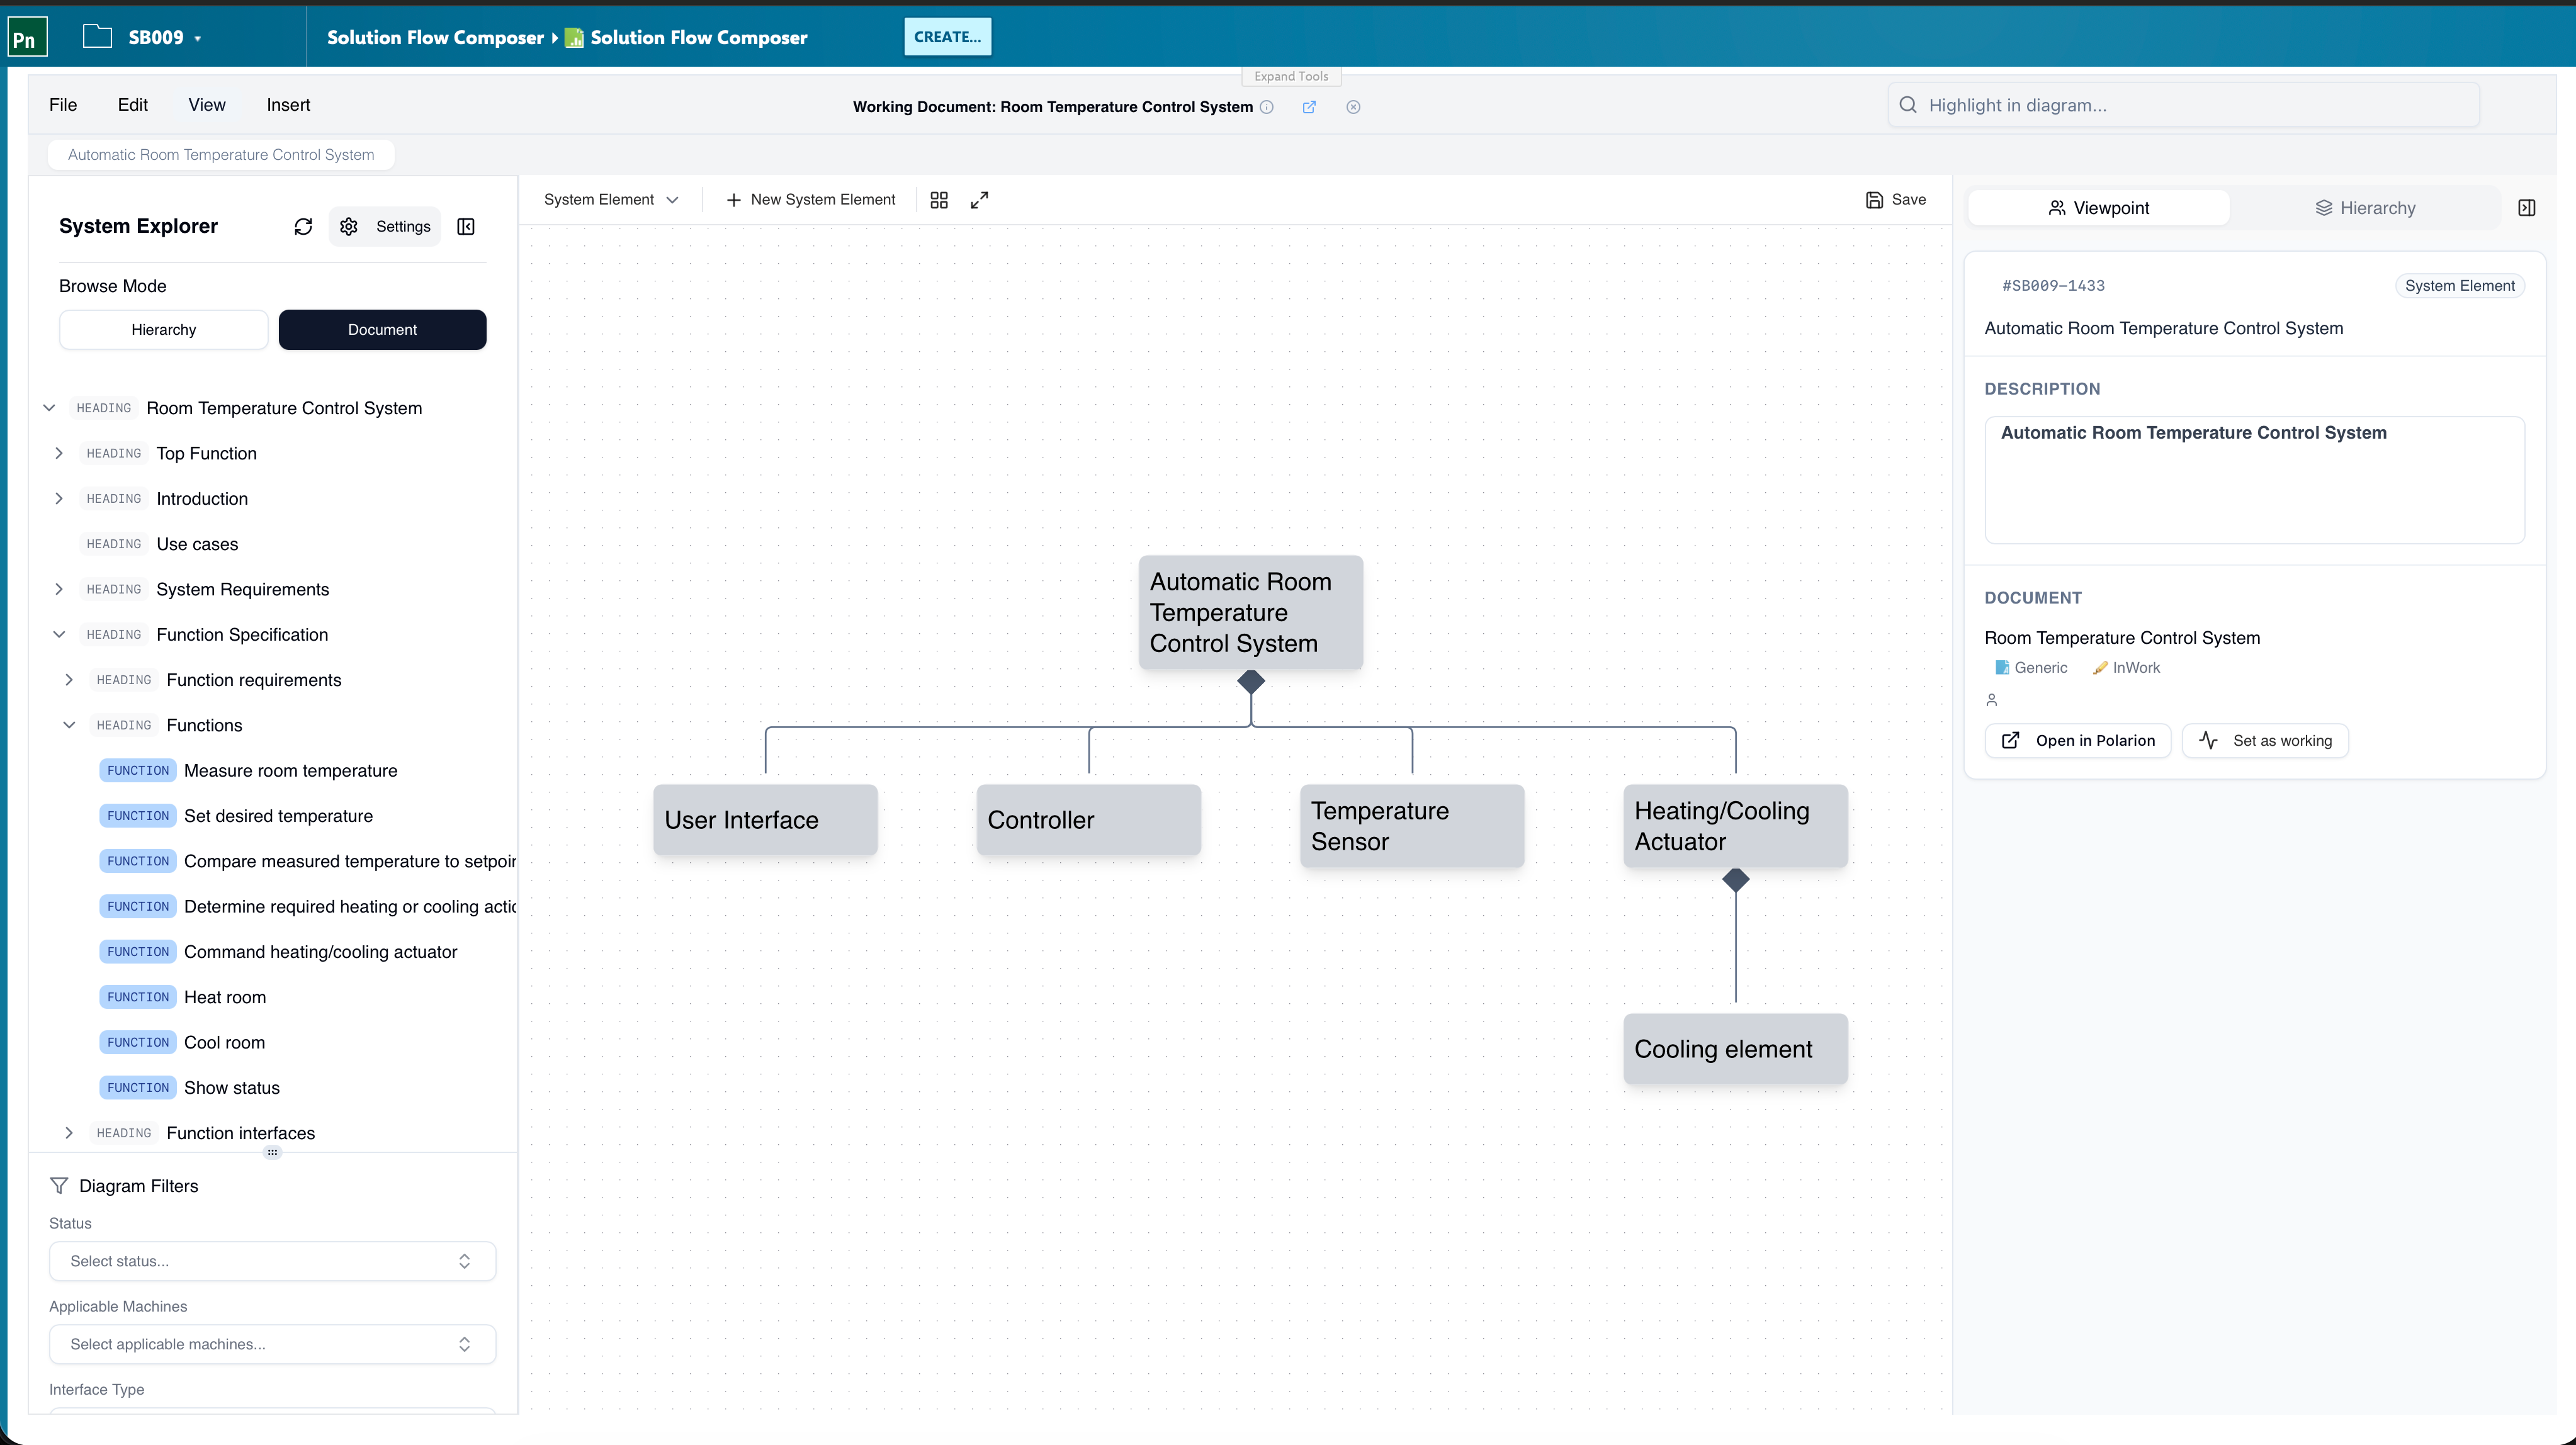2576x1445 pixels.
Task: Open the Settings gear button
Action: click(x=385, y=227)
